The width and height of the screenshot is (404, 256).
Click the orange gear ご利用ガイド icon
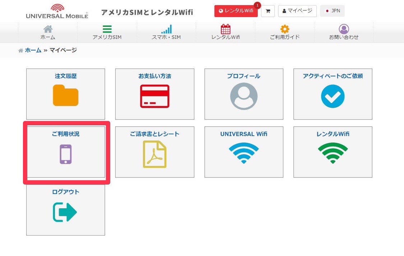coord(285,29)
